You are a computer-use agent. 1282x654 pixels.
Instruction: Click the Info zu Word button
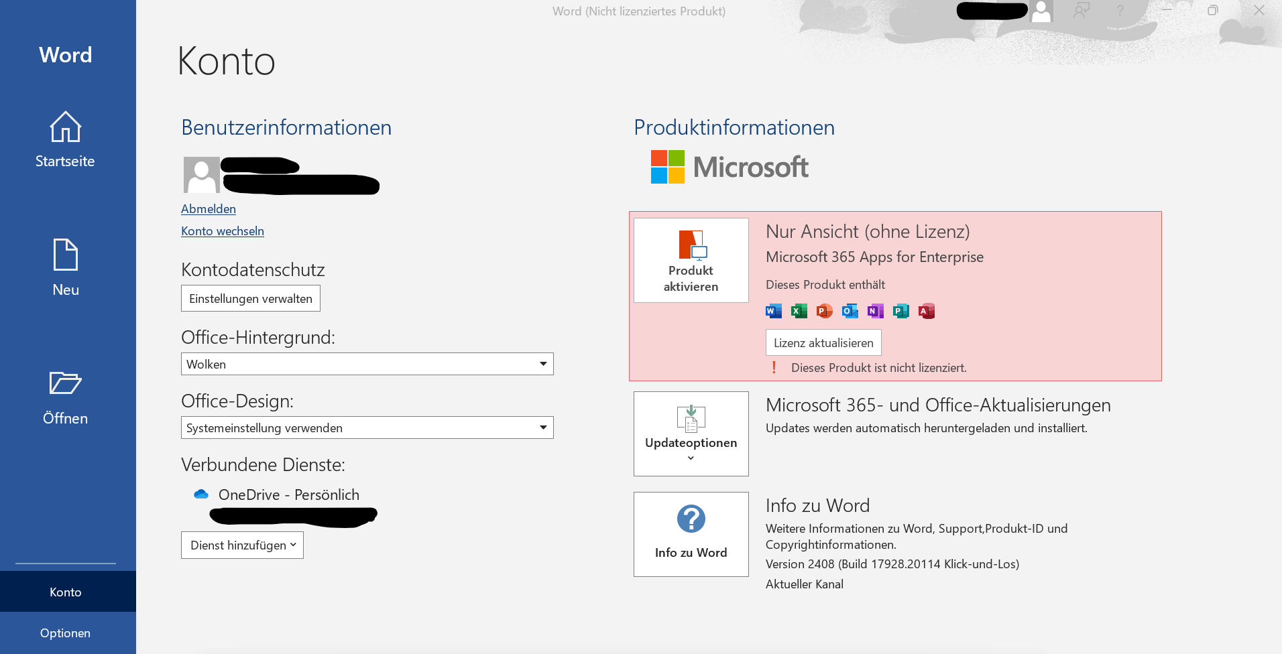click(x=691, y=534)
